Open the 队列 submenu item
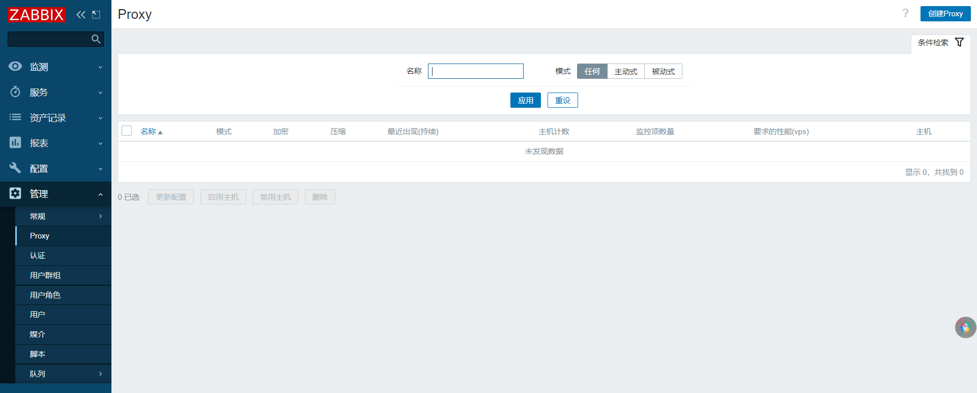The image size is (977, 393). click(63, 374)
